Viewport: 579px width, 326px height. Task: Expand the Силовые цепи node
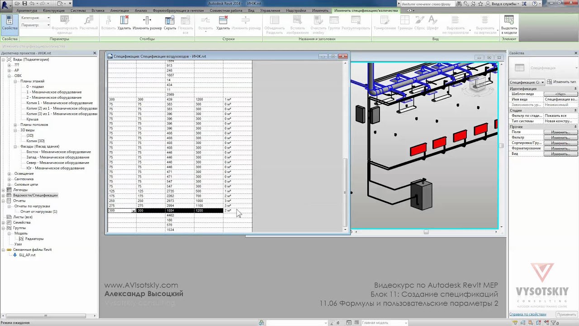9,185
